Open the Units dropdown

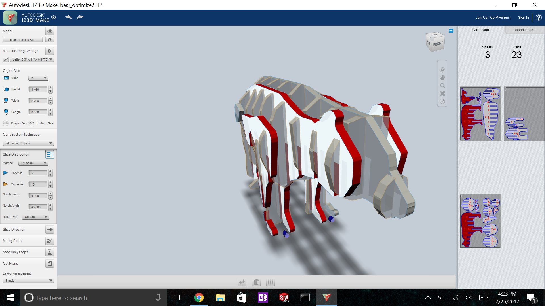(x=38, y=78)
